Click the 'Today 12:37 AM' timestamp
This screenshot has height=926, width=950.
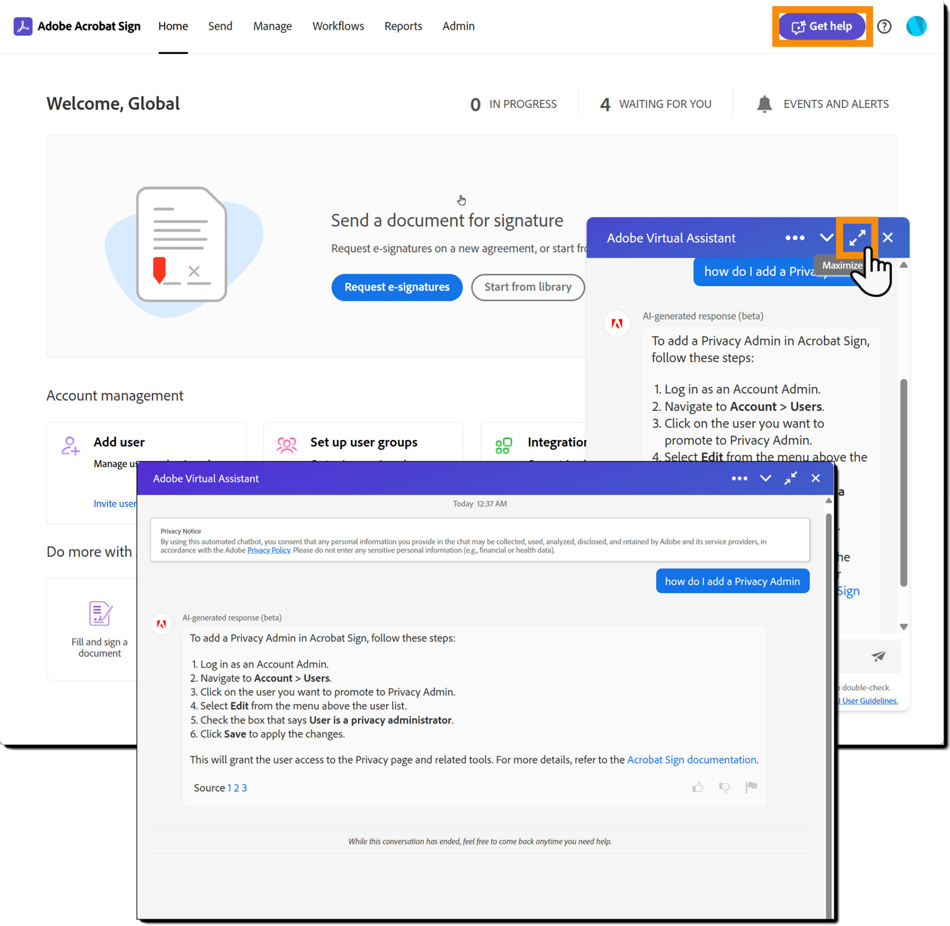[x=479, y=504]
